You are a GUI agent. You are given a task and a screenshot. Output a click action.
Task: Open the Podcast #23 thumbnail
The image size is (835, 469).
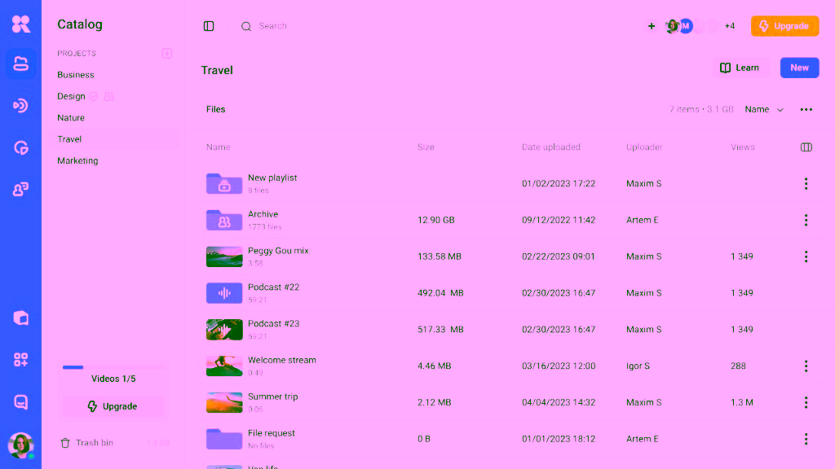pyautogui.click(x=224, y=330)
